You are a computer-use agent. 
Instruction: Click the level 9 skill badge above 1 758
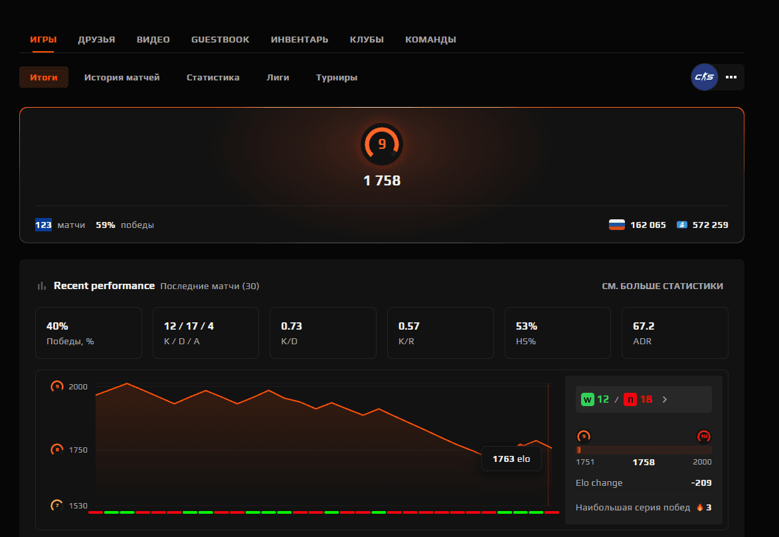click(x=382, y=144)
